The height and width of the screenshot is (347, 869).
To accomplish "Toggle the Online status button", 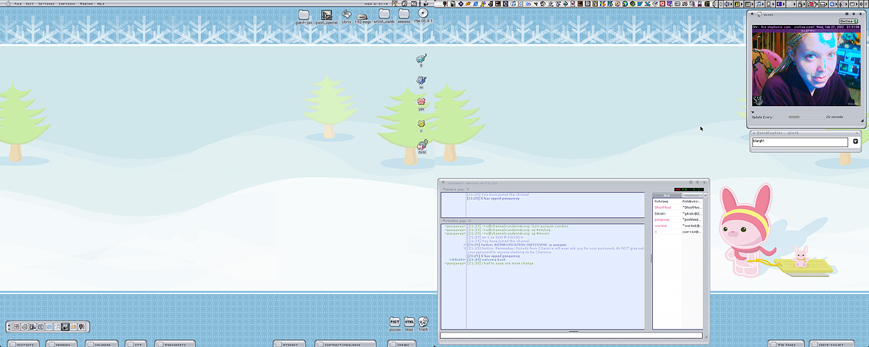I will click(x=847, y=21).
